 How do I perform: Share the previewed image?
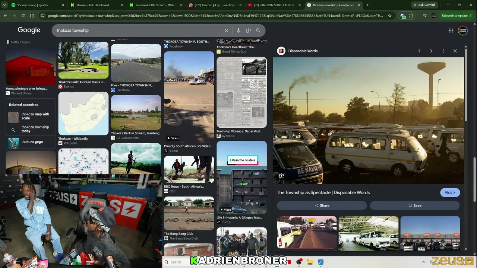[x=322, y=205]
